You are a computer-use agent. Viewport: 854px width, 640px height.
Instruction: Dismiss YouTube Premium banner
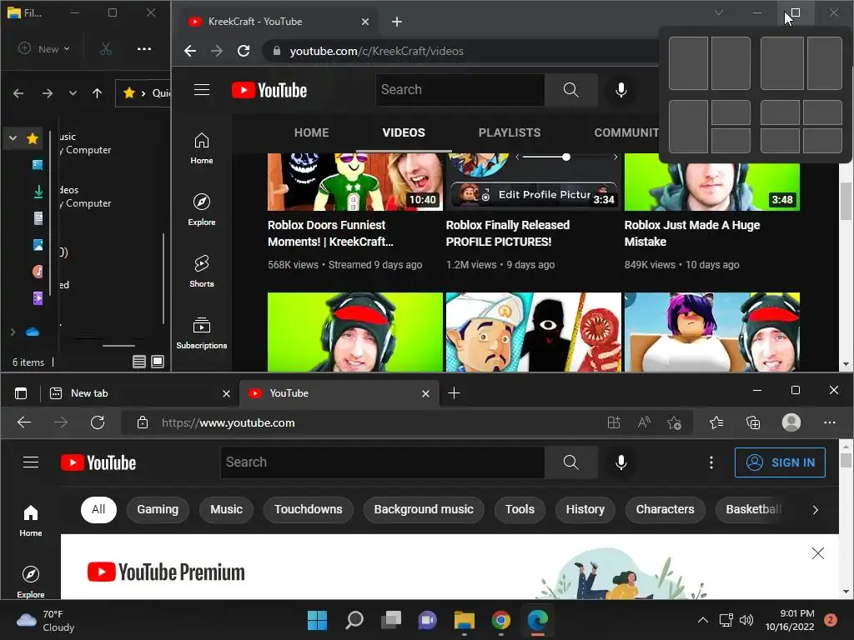tap(817, 553)
